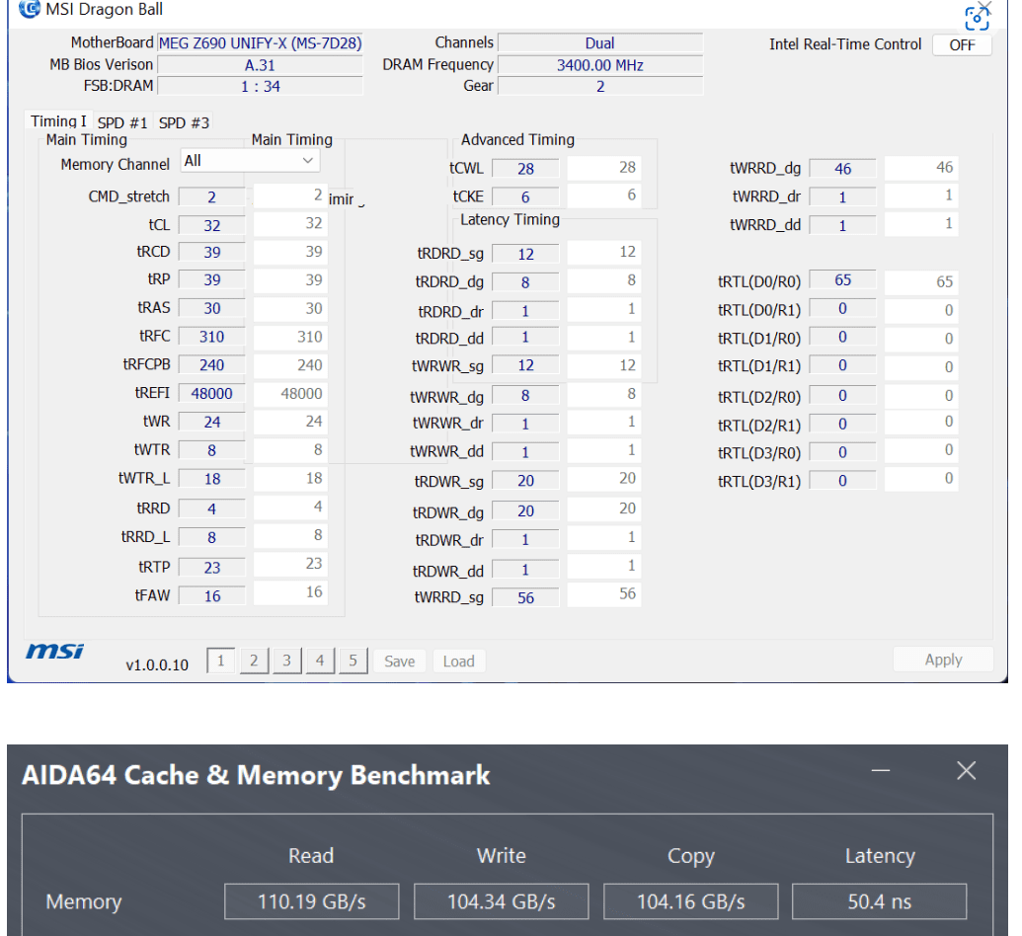The image size is (1022, 936).
Task: Click the Load button
Action: 459,661
